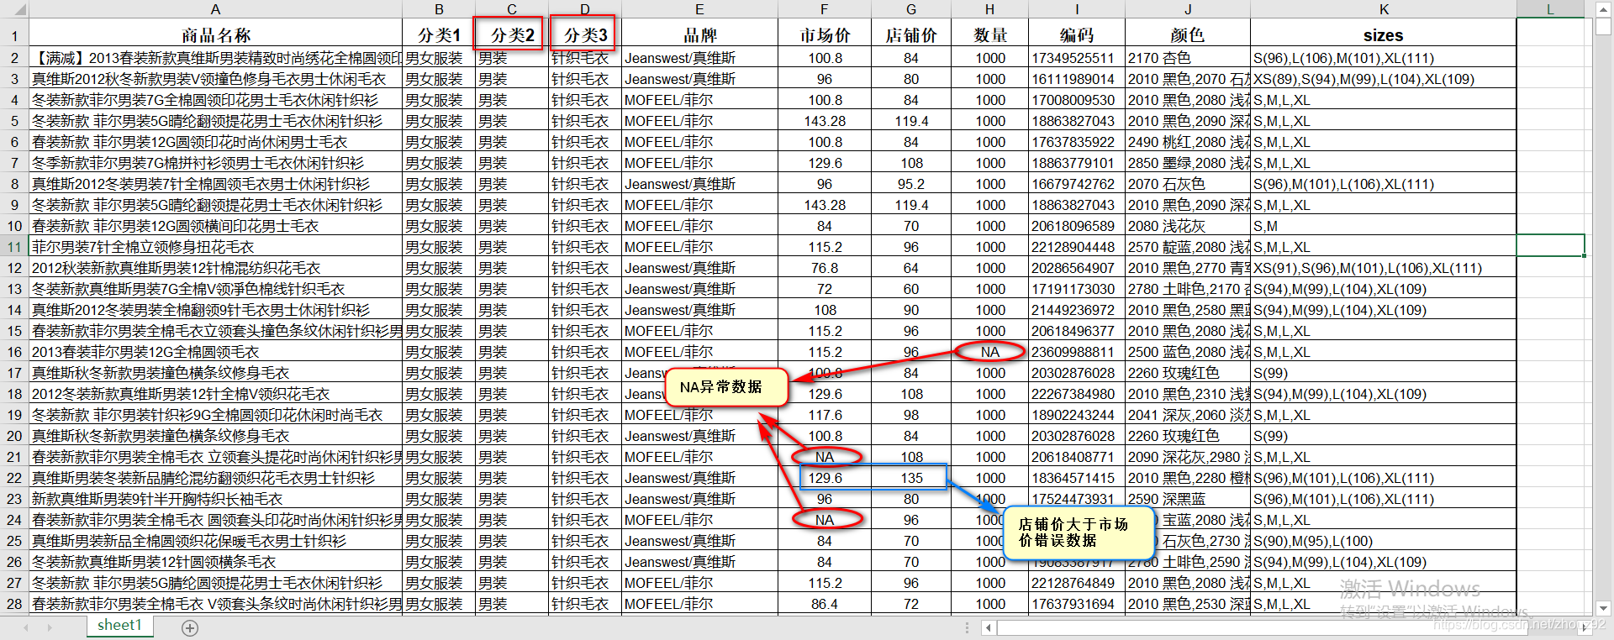Select code 17349525511 cell
1614x640 pixels.
coord(1077,58)
